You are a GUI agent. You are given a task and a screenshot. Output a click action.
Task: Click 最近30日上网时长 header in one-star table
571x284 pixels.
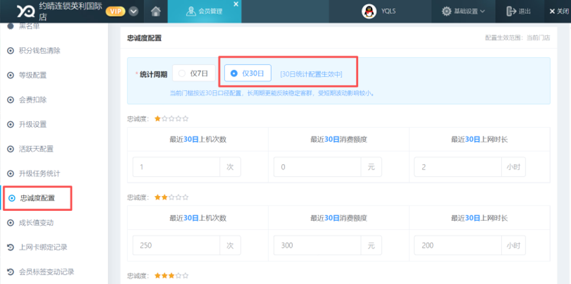[x=479, y=139]
